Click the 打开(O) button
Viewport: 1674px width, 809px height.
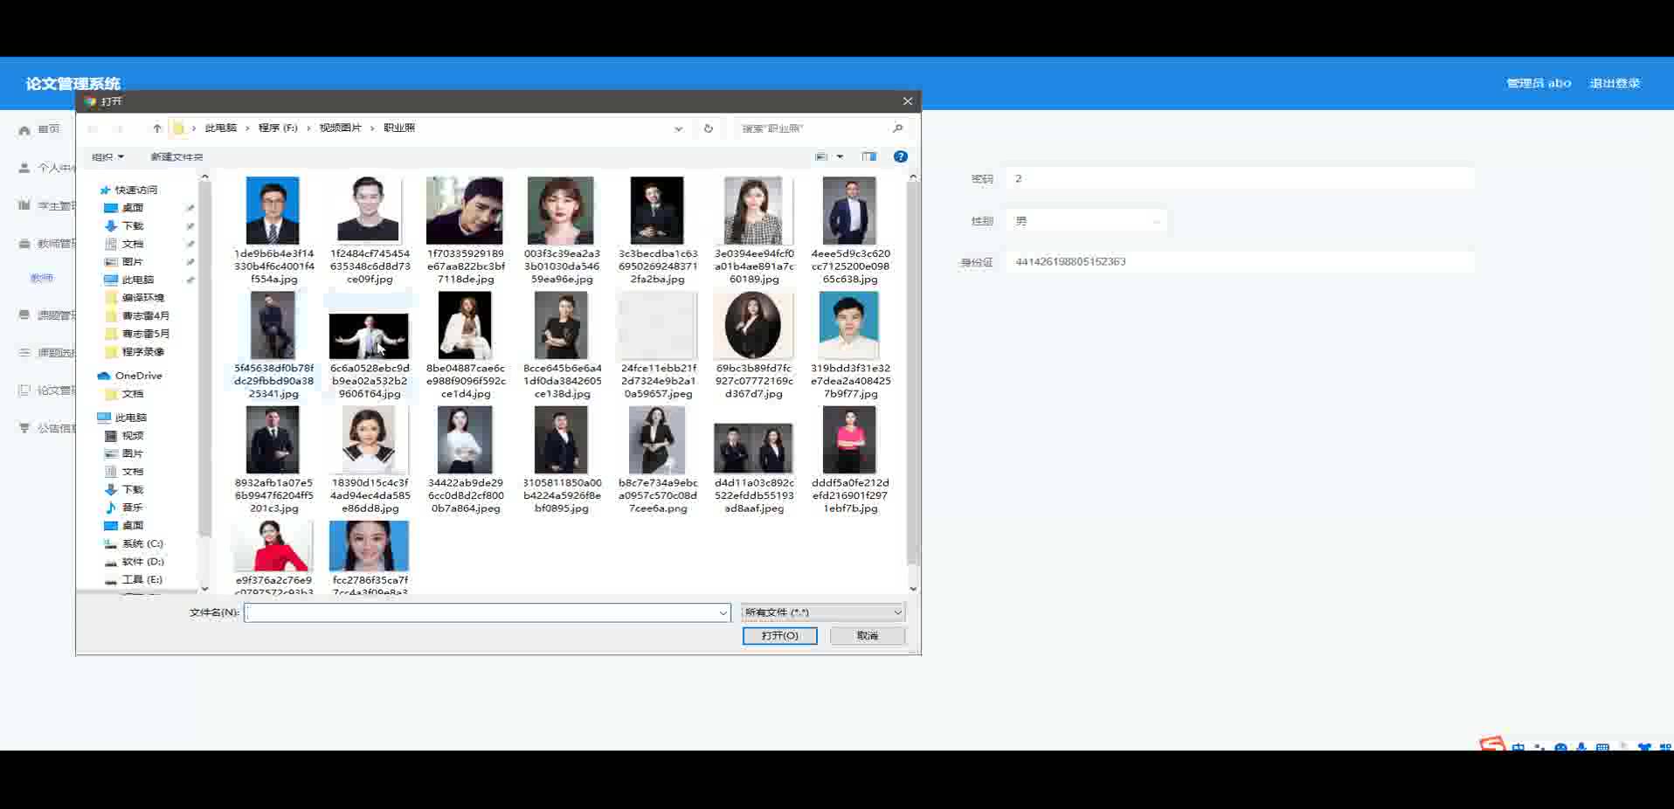tap(779, 636)
